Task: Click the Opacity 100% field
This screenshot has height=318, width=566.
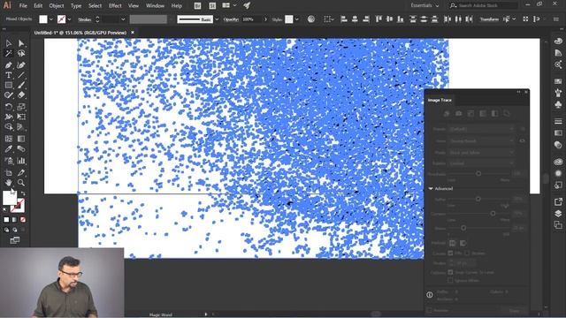Action: click(251, 19)
